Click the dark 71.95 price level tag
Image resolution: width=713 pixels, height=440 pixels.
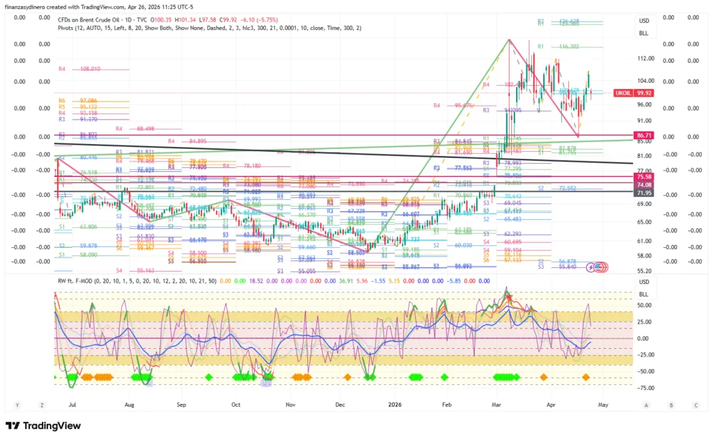pos(643,192)
